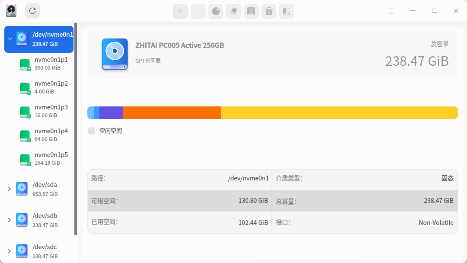Click the 可用空间 row label
Image resolution: width=467 pixels, height=263 pixels.
click(105, 201)
